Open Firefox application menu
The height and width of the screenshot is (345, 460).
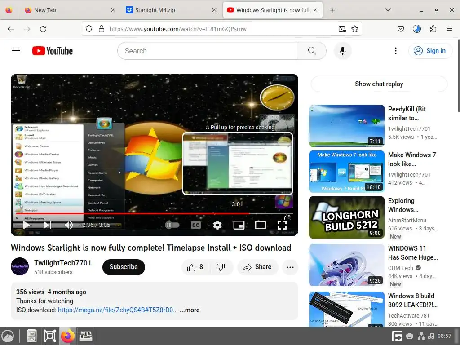click(449, 29)
